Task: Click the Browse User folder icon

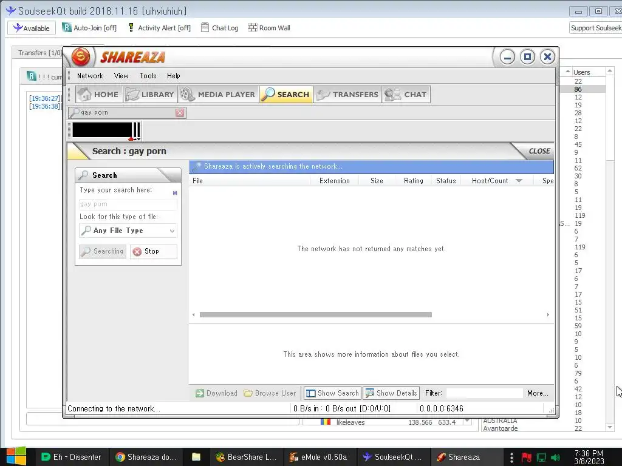Action: pos(248,393)
